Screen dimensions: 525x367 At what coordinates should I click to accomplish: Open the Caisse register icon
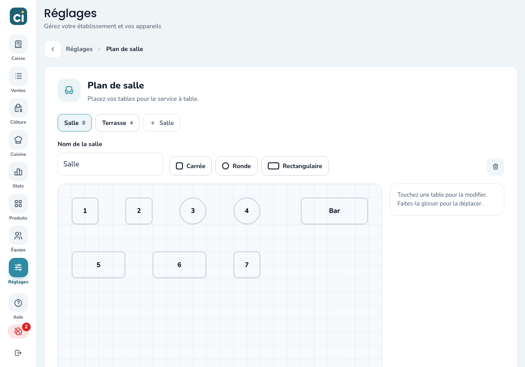pos(18,44)
